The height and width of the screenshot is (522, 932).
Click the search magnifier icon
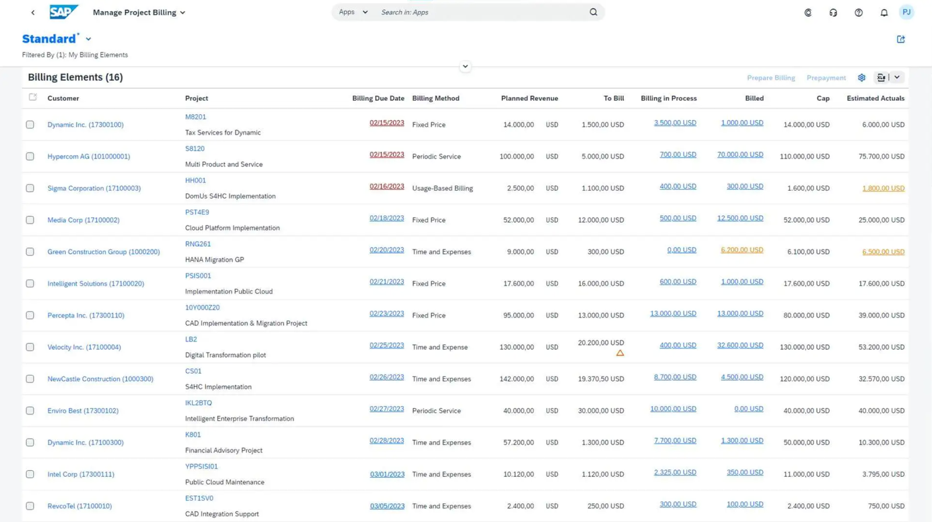[x=593, y=12]
